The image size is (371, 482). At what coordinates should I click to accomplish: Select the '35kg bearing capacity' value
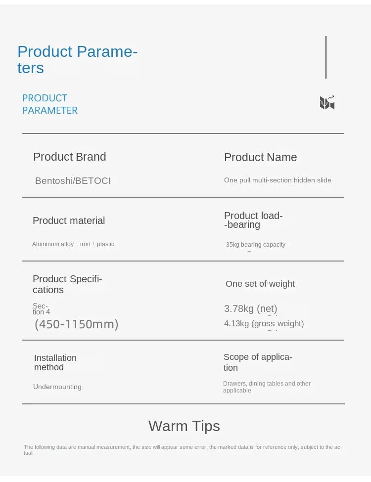point(256,245)
